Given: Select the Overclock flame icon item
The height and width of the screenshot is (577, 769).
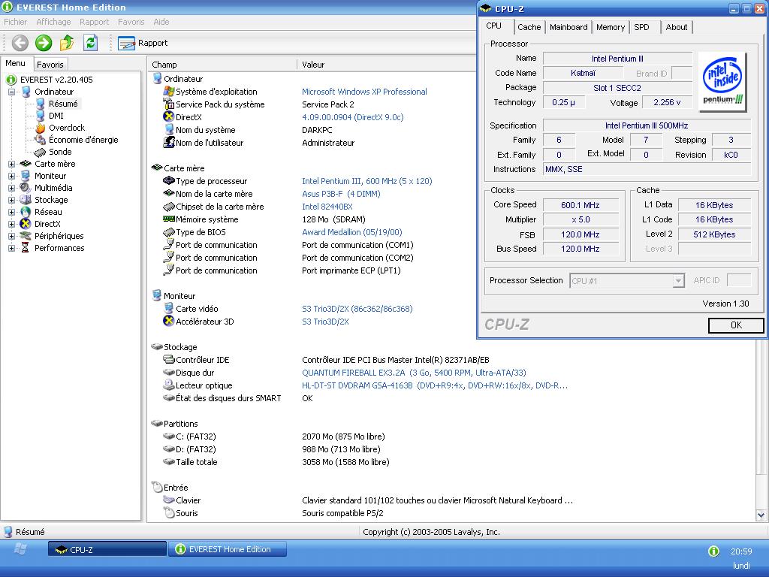Looking at the screenshot, I should coord(41,128).
